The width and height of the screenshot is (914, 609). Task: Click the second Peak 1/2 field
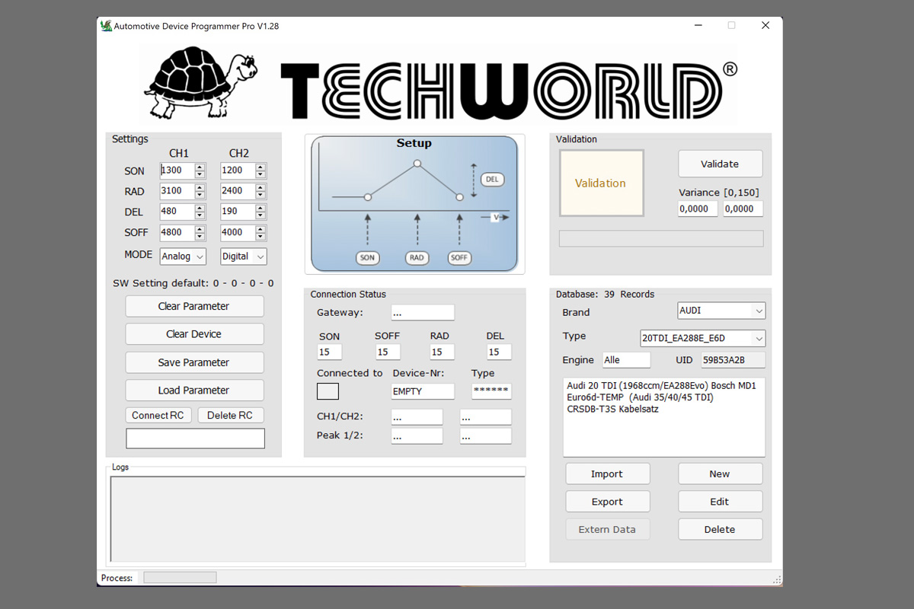tap(486, 436)
